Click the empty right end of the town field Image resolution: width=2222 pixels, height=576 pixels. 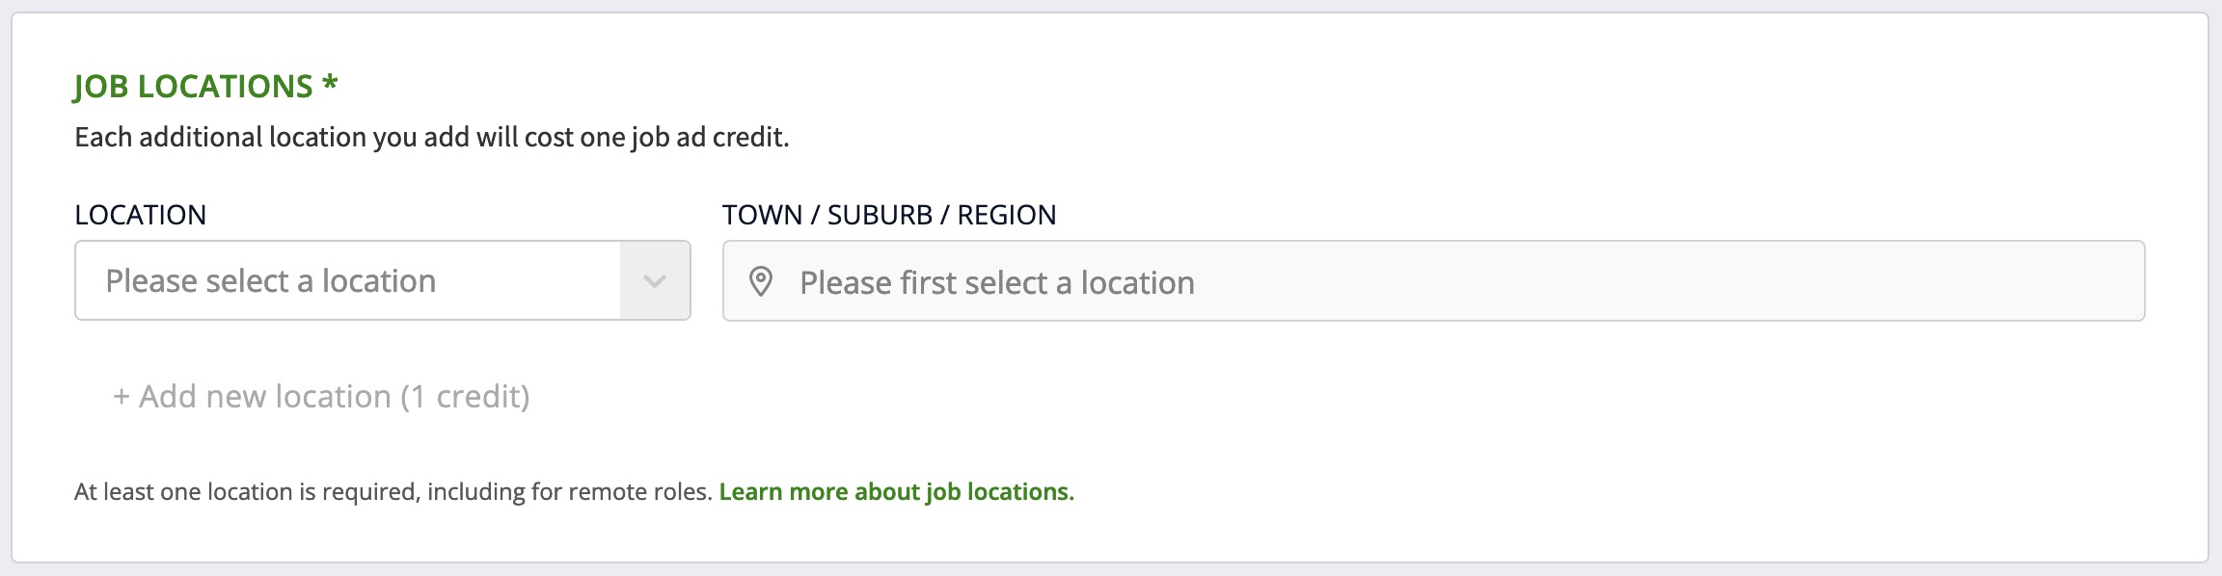[1929, 280]
